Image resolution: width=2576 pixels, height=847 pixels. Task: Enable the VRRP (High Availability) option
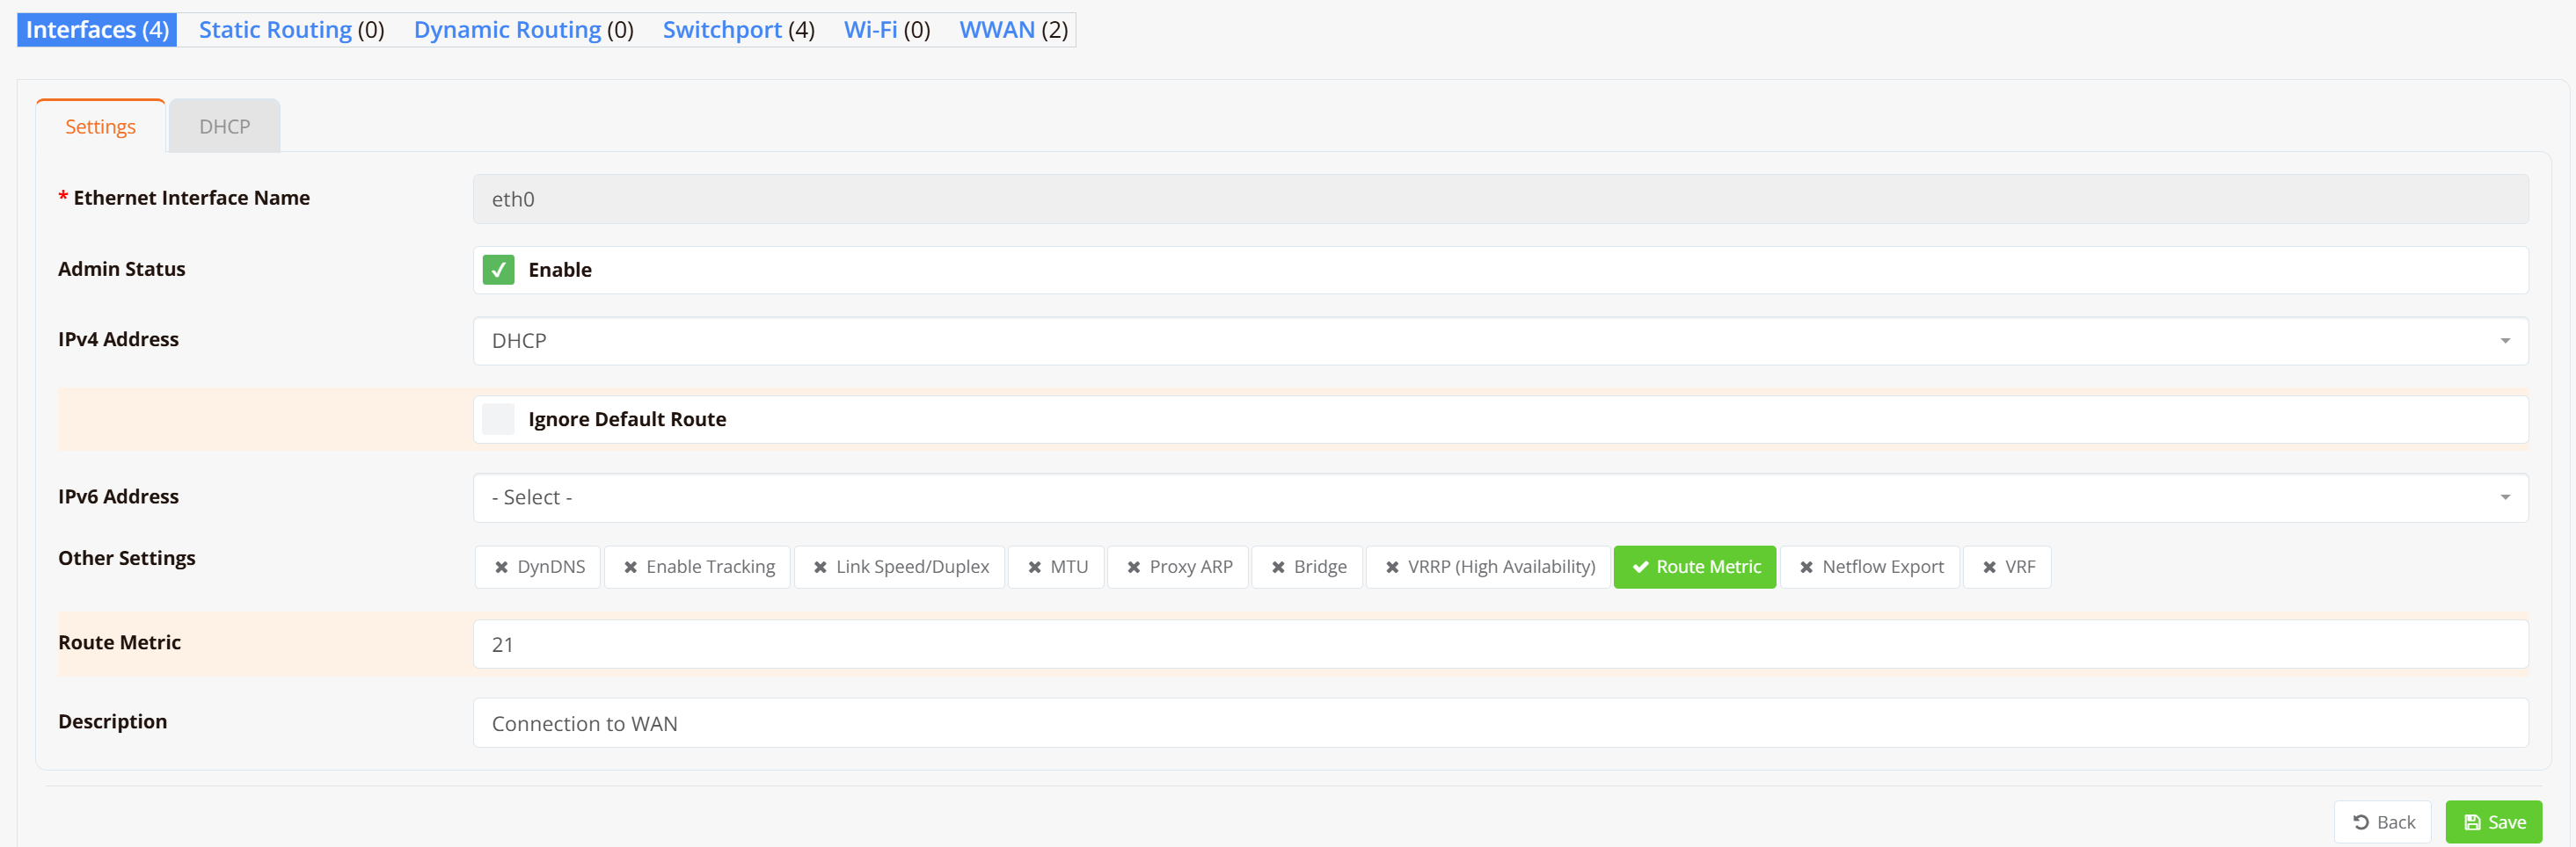tap(1489, 568)
